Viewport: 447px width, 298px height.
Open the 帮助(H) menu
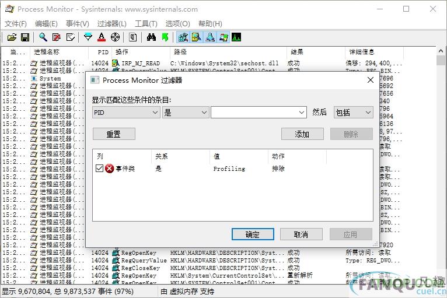click(x=210, y=24)
